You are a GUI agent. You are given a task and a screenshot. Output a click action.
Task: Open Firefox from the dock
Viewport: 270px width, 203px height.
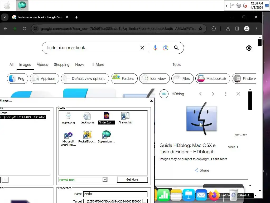coord(214,195)
